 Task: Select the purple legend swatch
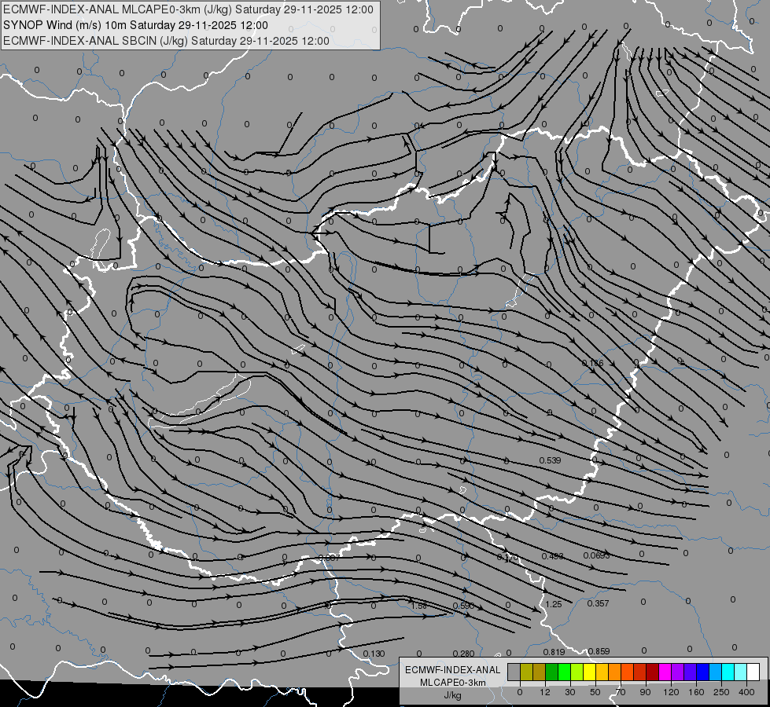tap(678, 672)
